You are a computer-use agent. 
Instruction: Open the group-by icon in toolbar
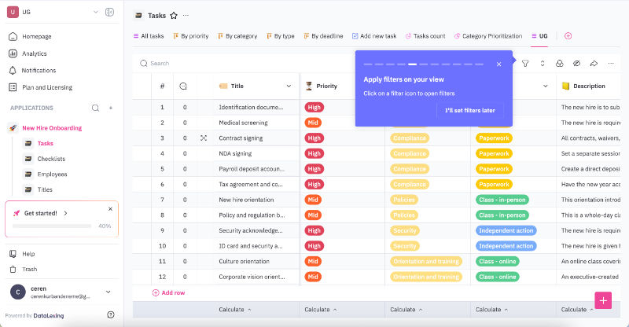click(x=560, y=64)
